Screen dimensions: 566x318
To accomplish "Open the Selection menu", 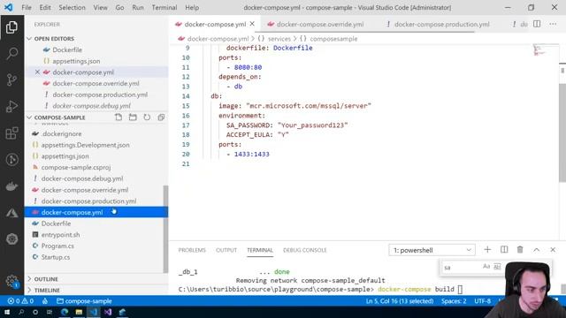I will tap(72, 7).
